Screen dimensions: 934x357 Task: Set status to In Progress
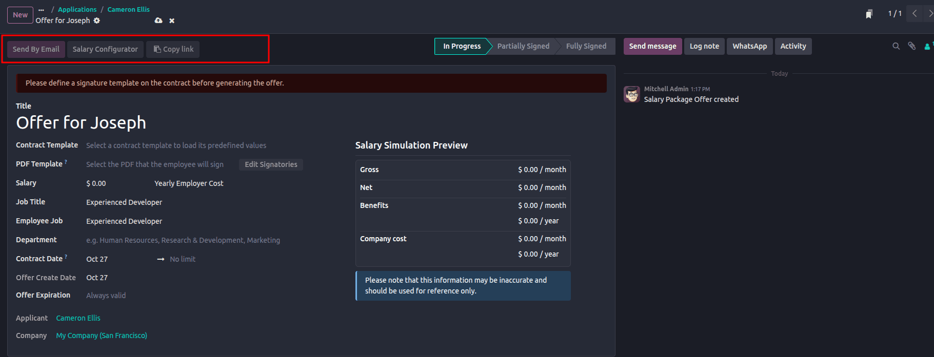[462, 46]
